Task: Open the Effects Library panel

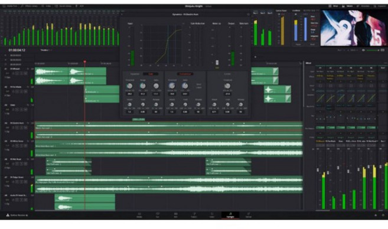Action: 29,6
